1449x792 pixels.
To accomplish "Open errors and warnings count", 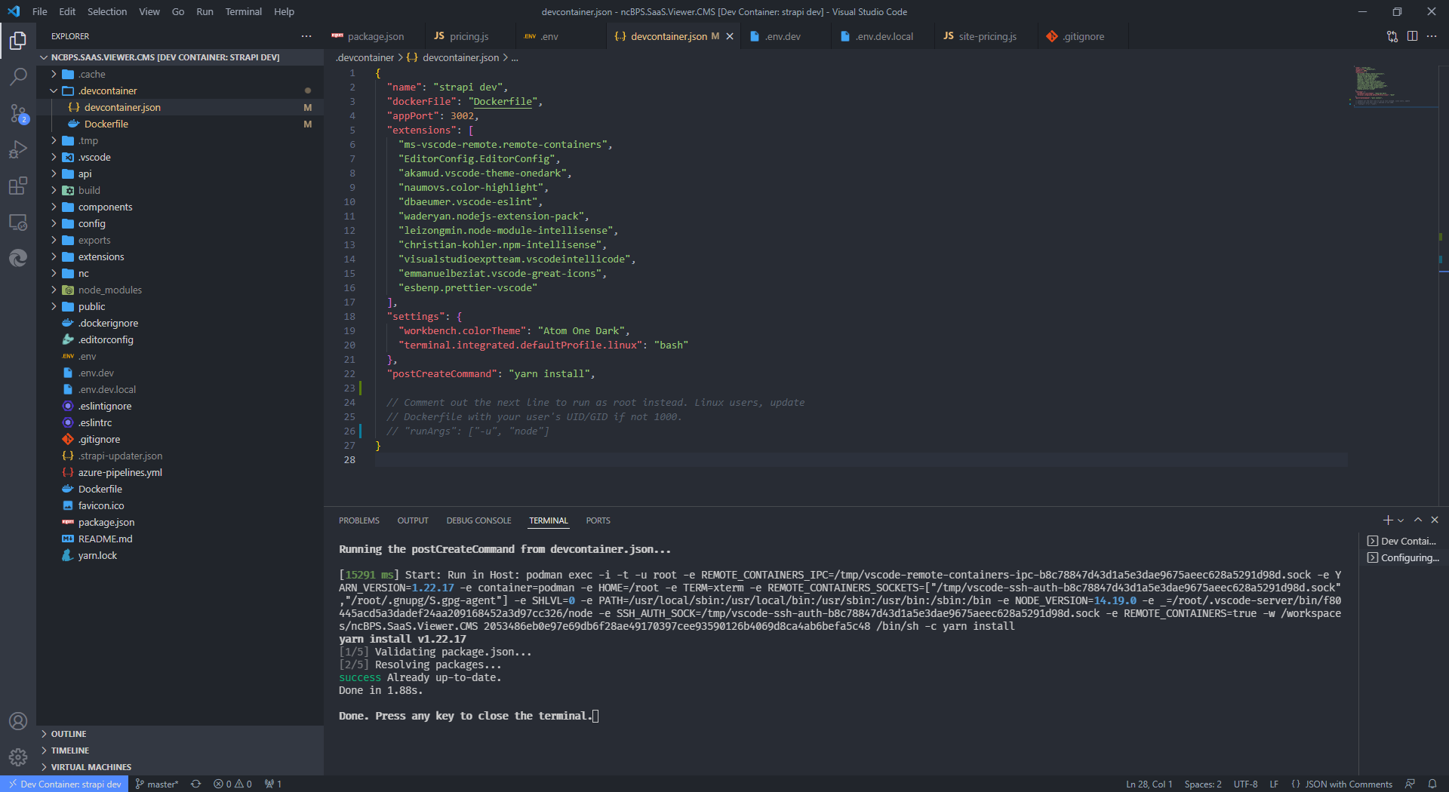I will (233, 784).
